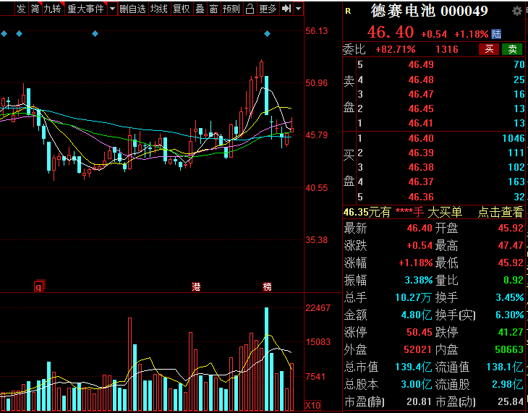The width and height of the screenshot is (528, 413).
Task: Click sell level 1 price 46.41
Action: click(421, 123)
